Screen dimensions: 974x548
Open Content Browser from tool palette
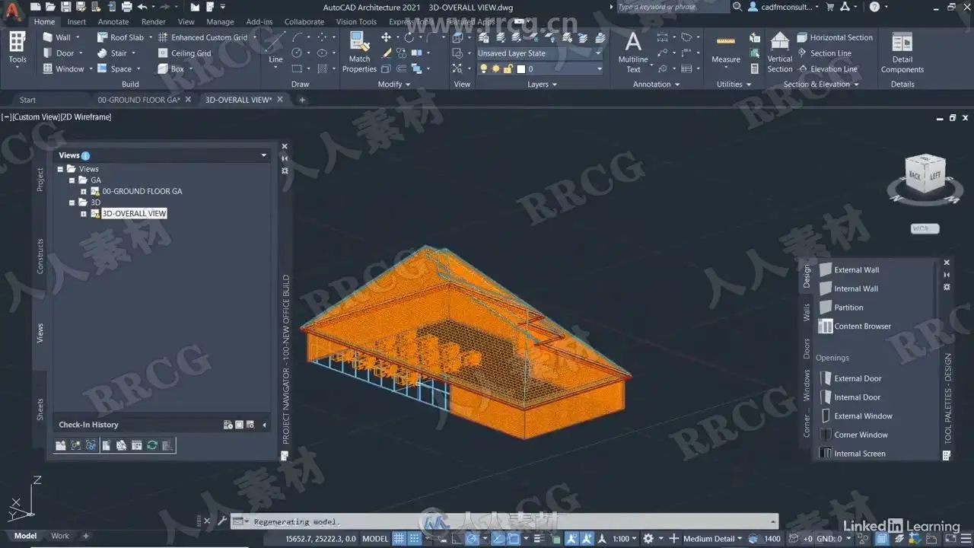pyautogui.click(x=854, y=327)
